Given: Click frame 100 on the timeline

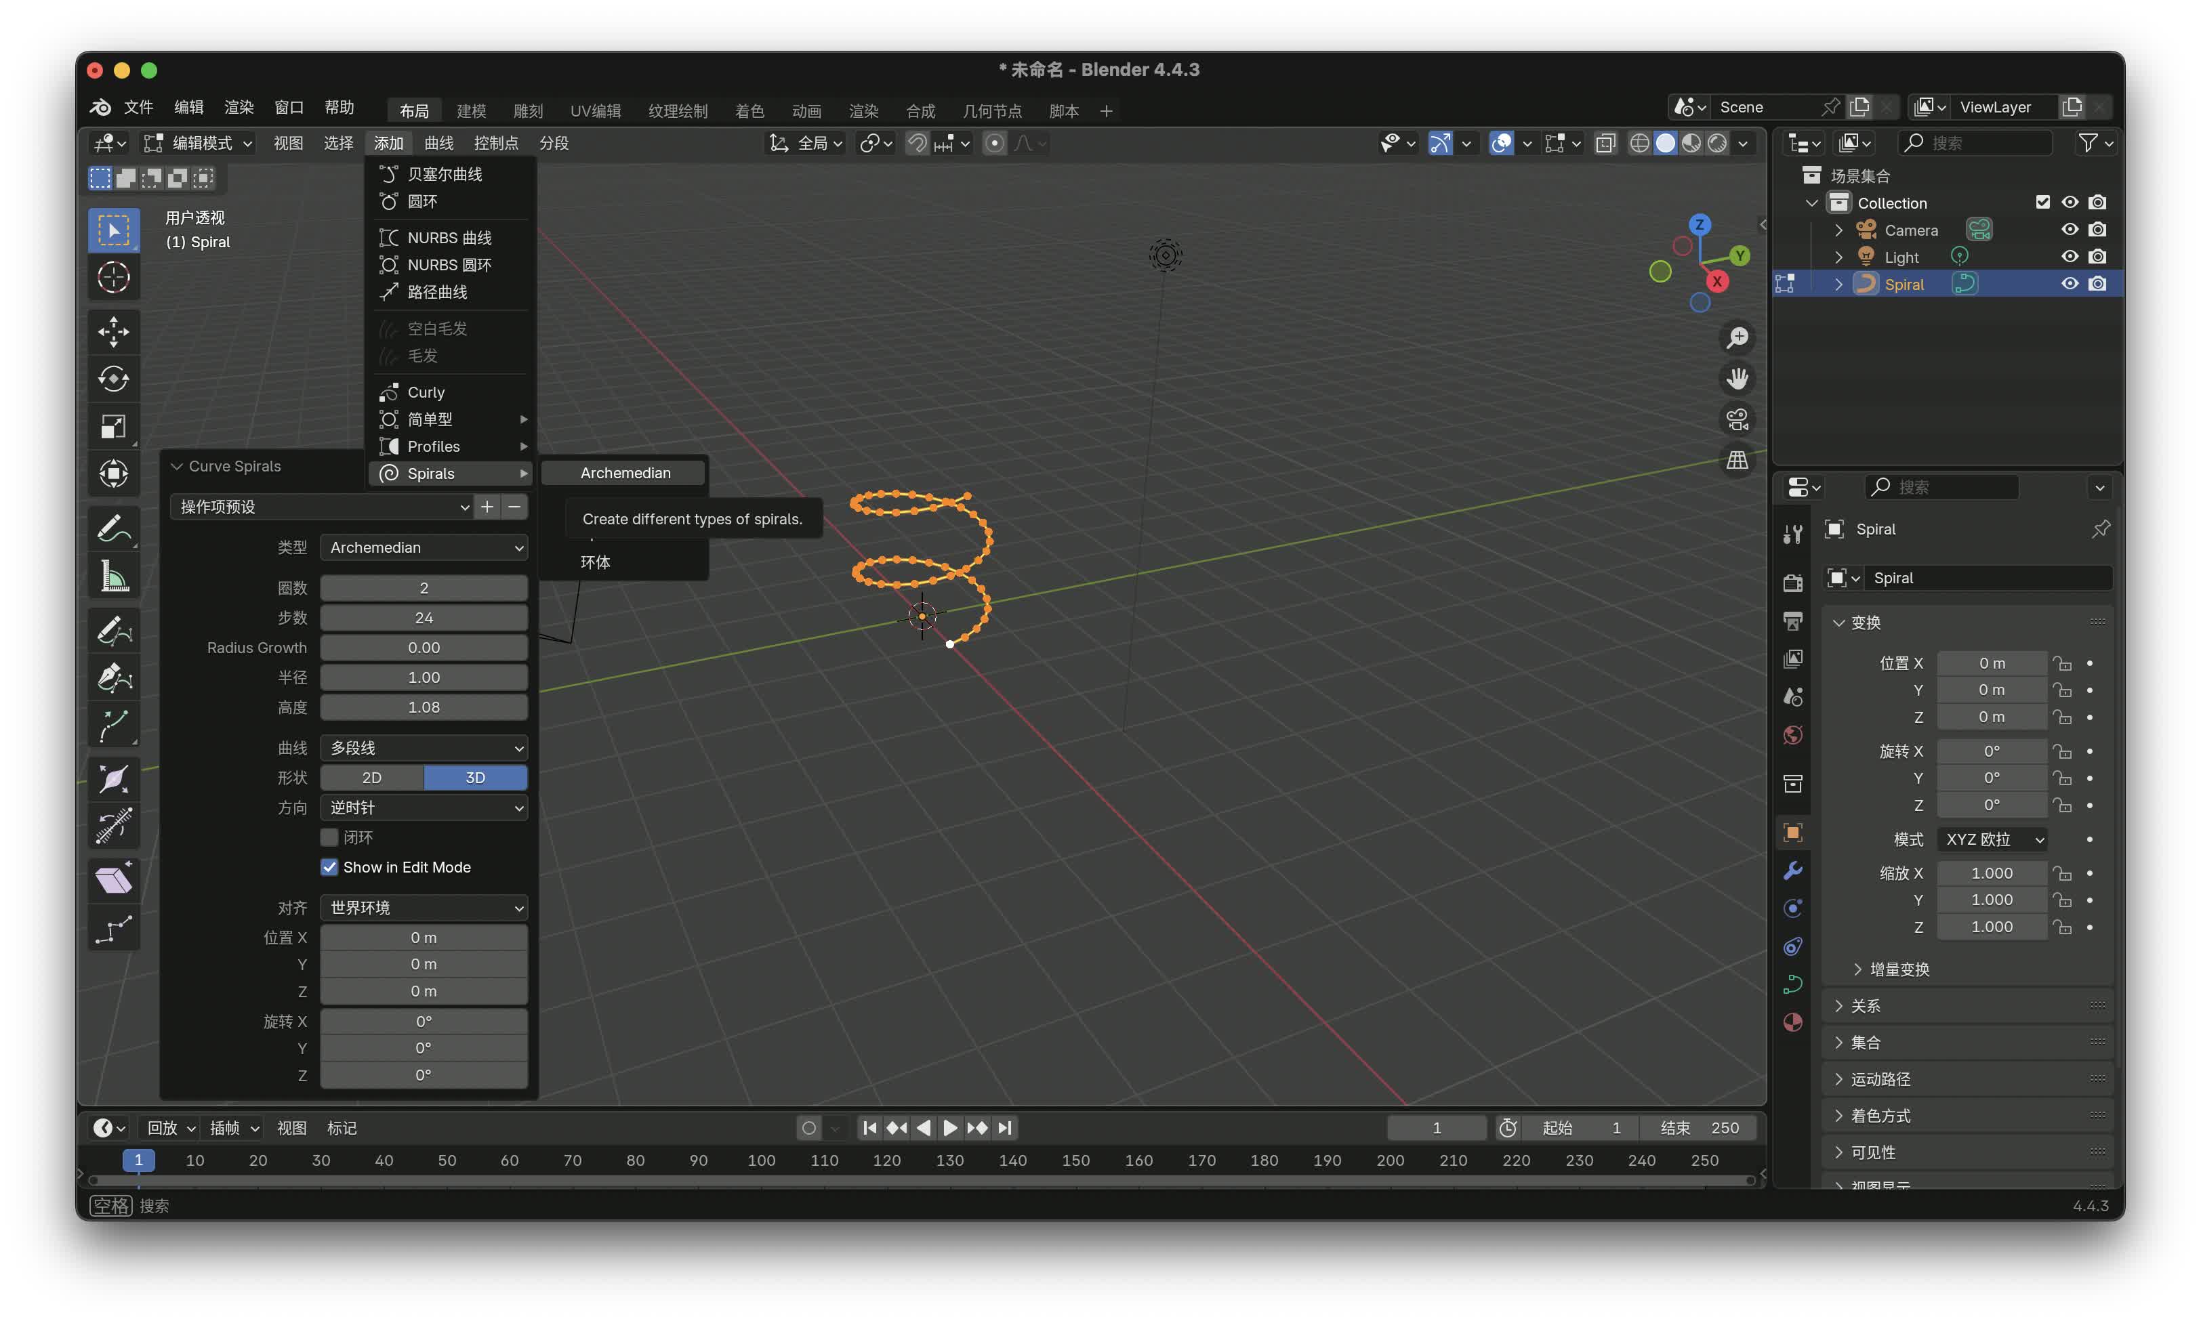Looking at the screenshot, I should [761, 1160].
